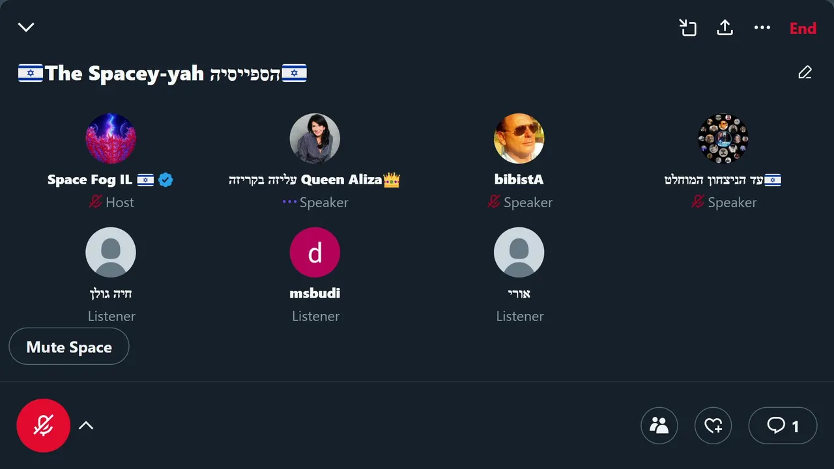Open the replies bubble showing 1
The width and height of the screenshot is (834, 469).
(783, 425)
